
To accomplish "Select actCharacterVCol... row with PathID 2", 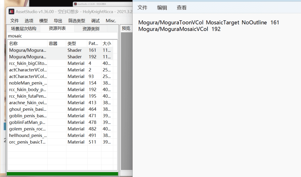I will (x=61, y=70).
